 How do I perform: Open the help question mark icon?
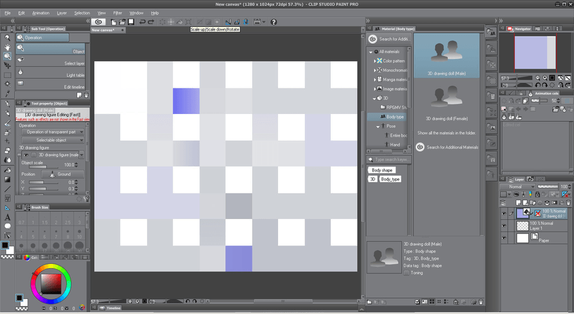tap(273, 22)
